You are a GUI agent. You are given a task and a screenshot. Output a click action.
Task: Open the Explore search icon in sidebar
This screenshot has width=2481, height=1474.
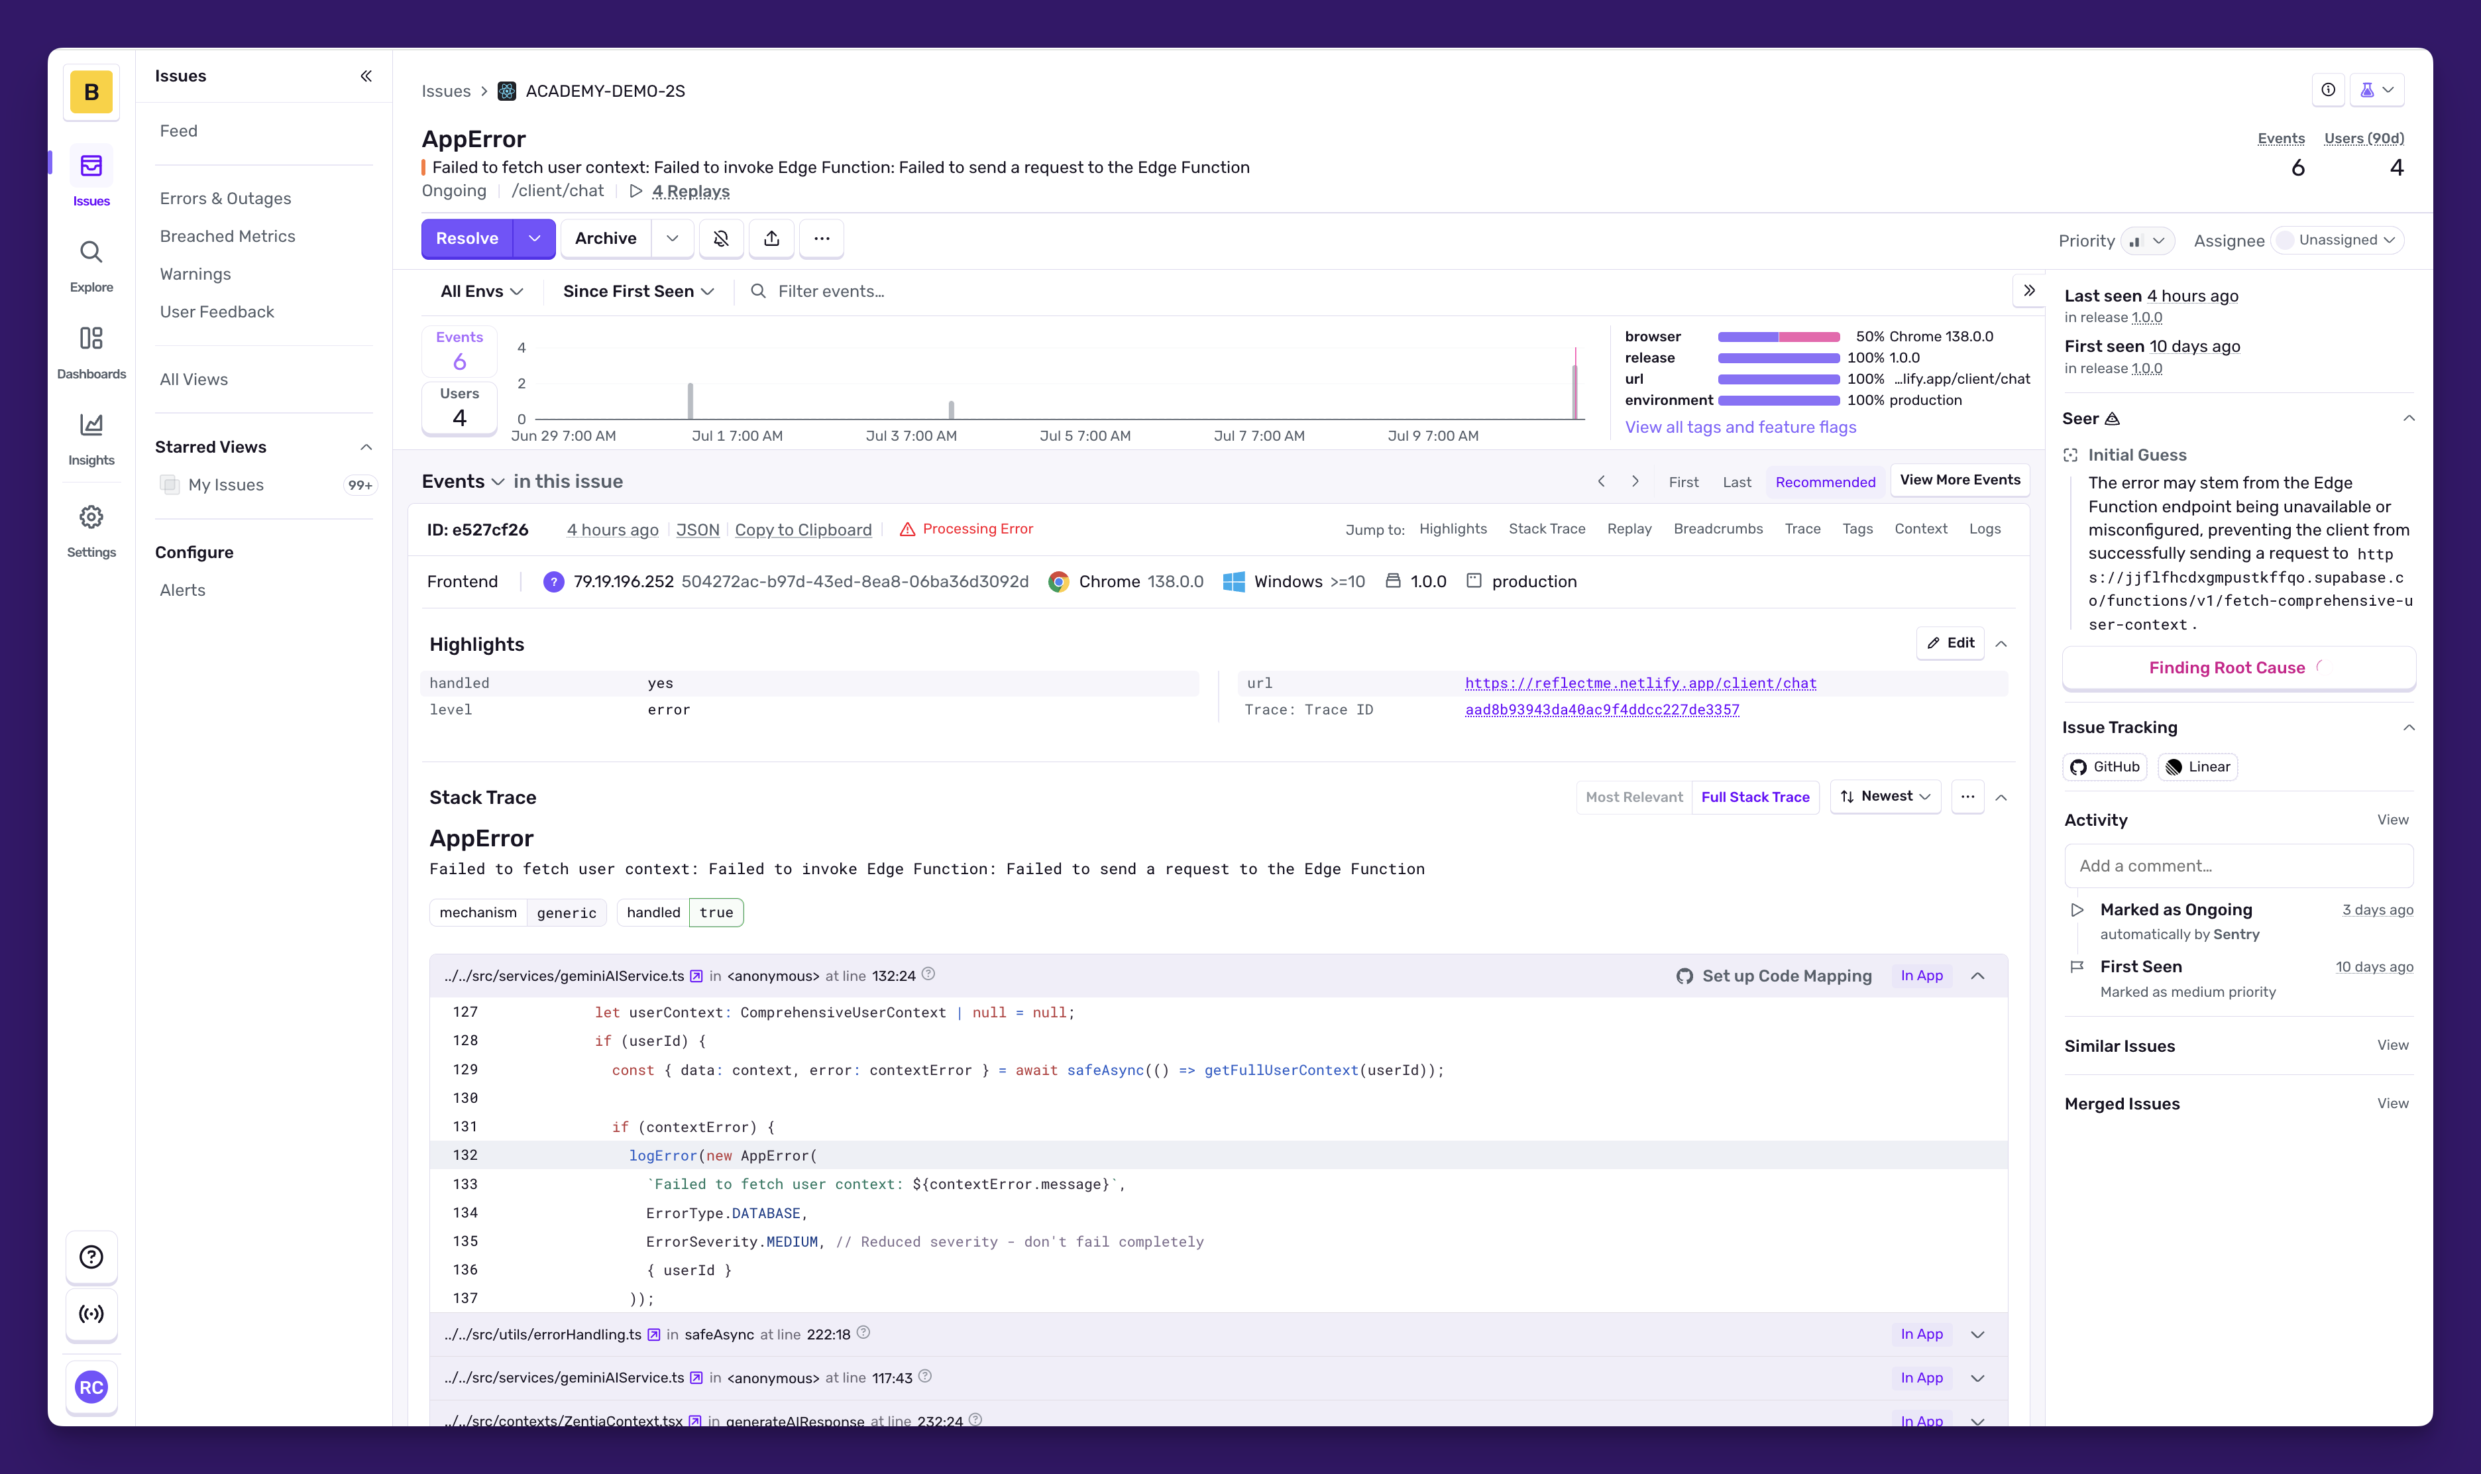(x=91, y=253)
